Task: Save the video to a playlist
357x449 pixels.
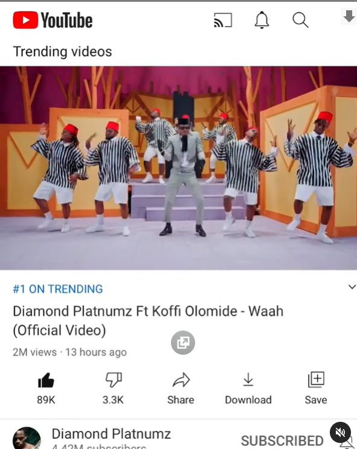Action: click(x=316, y=388)
